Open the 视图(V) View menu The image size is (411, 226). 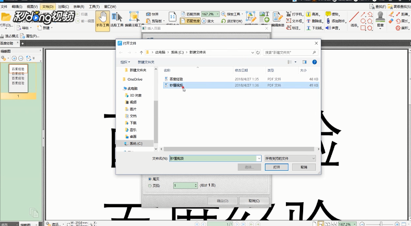pos(32,7)
